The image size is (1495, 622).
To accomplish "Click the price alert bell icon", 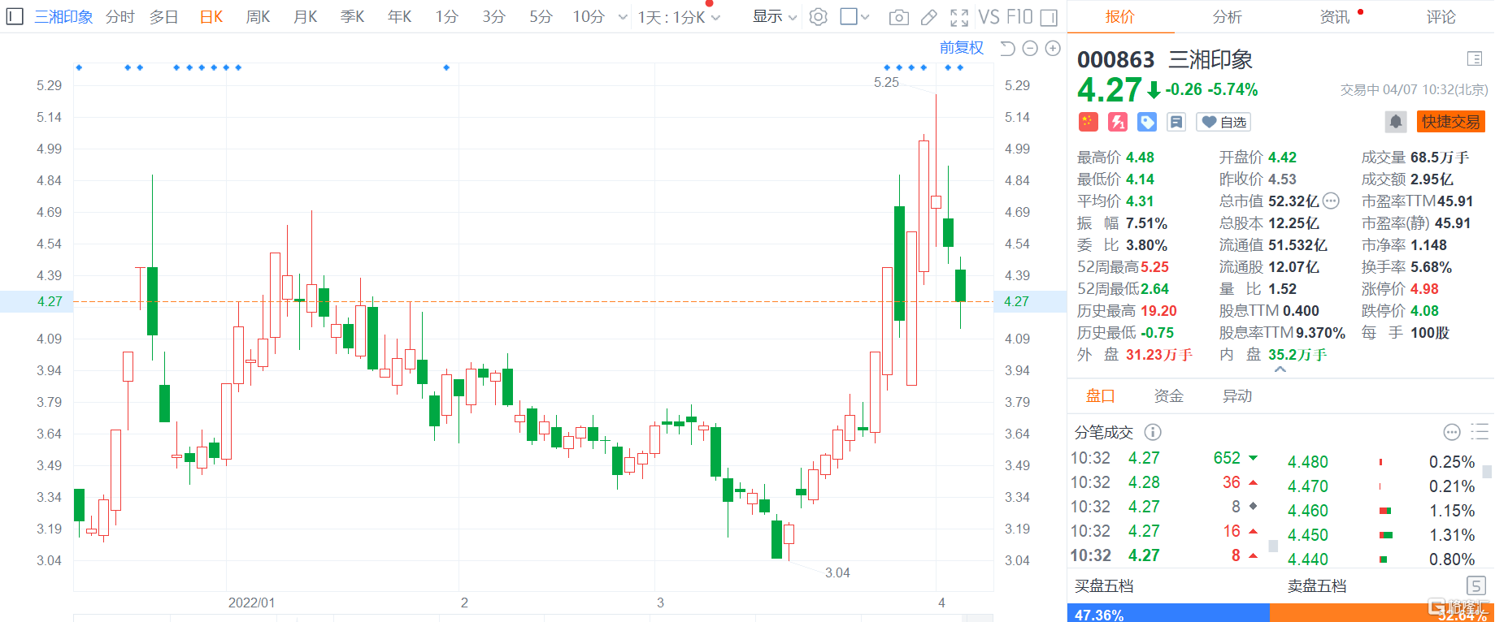I will tap(1396, 122).
